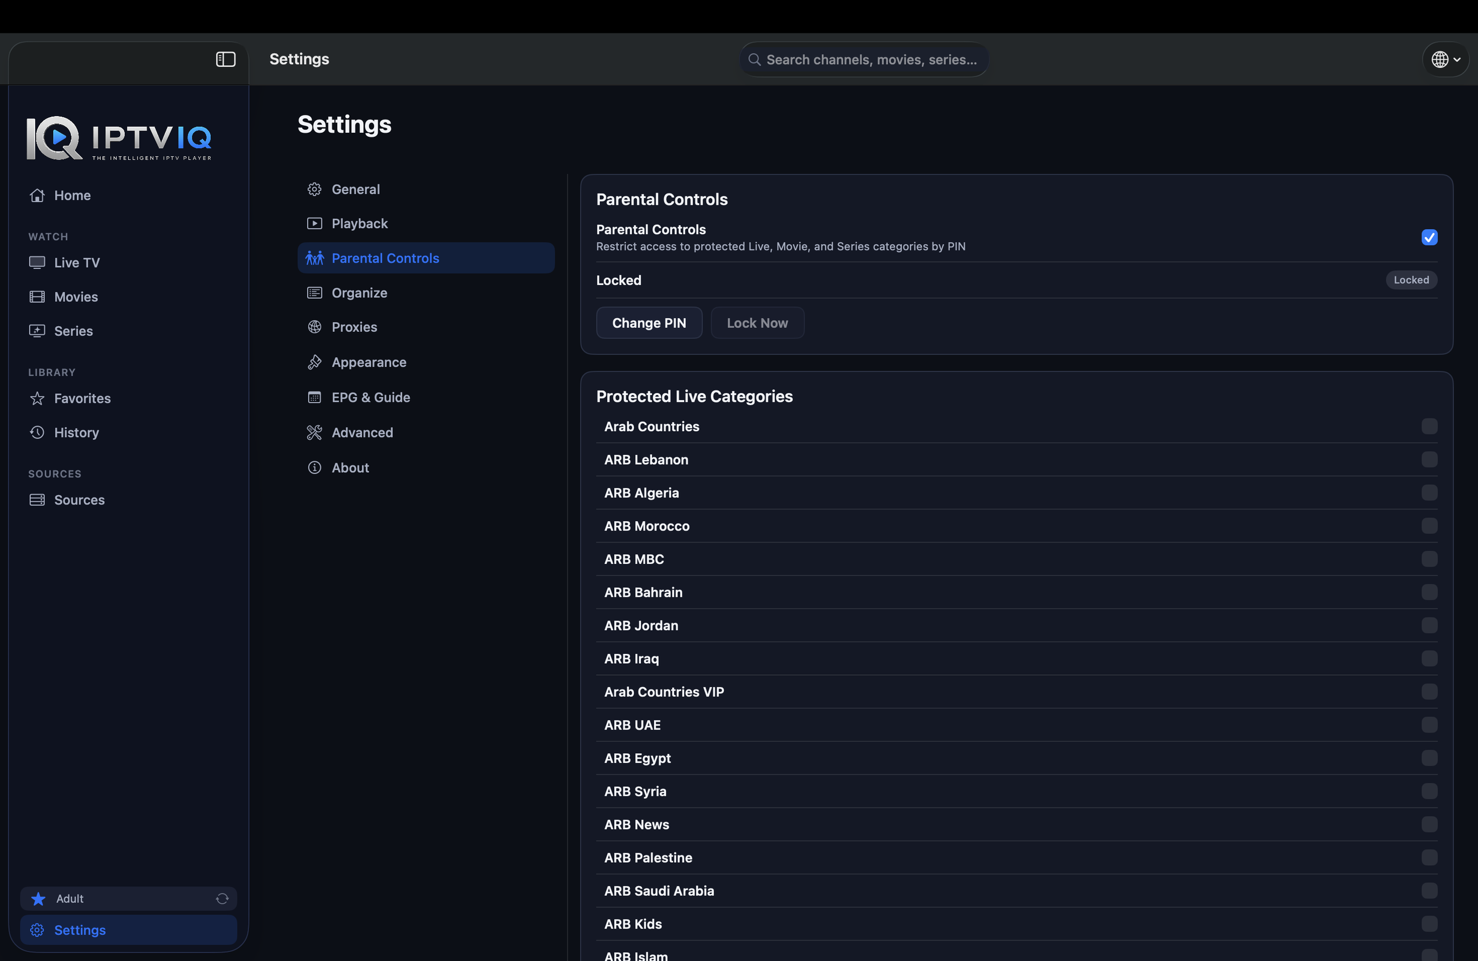Click the Lock Now button
This screenshot has width=1478, height=961.
757,323
